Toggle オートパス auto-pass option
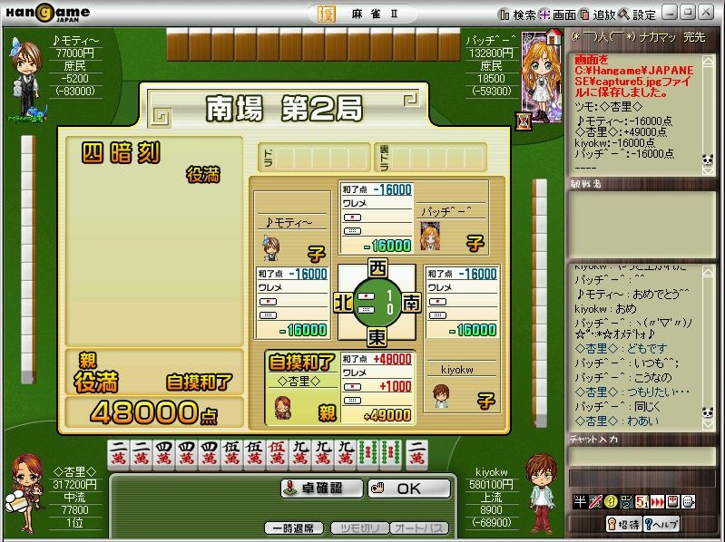Image resolution: width=725 pixels, height=542 pixels. point(419,528)
